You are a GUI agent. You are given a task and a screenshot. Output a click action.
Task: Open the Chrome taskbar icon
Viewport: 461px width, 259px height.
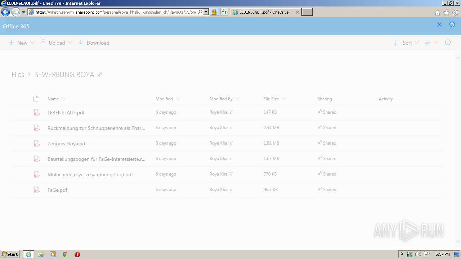click(65, 254)
